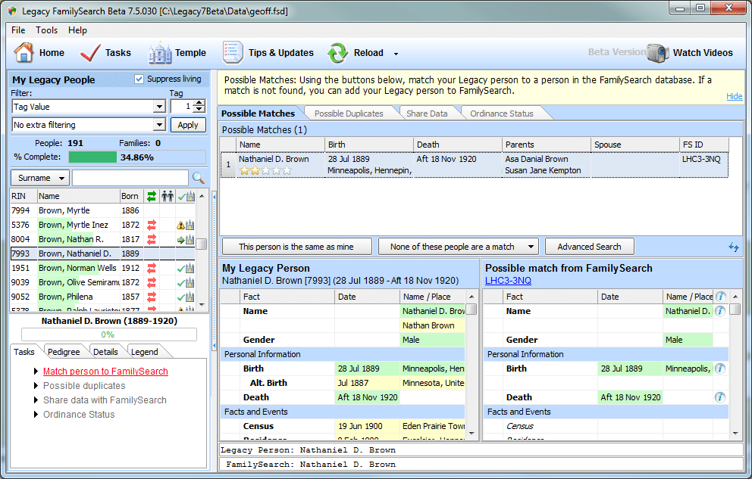This screenshot has height=479, width=752.
Task: Open the Tools menu
Action: click(46, 30)
